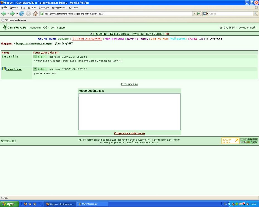Open the search engine selector dropdown
259x207 pixels.
(x=206, y=14)
